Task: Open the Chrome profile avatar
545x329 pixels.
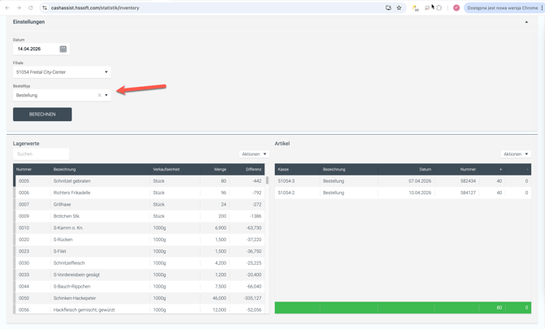Action: [456, 7]
